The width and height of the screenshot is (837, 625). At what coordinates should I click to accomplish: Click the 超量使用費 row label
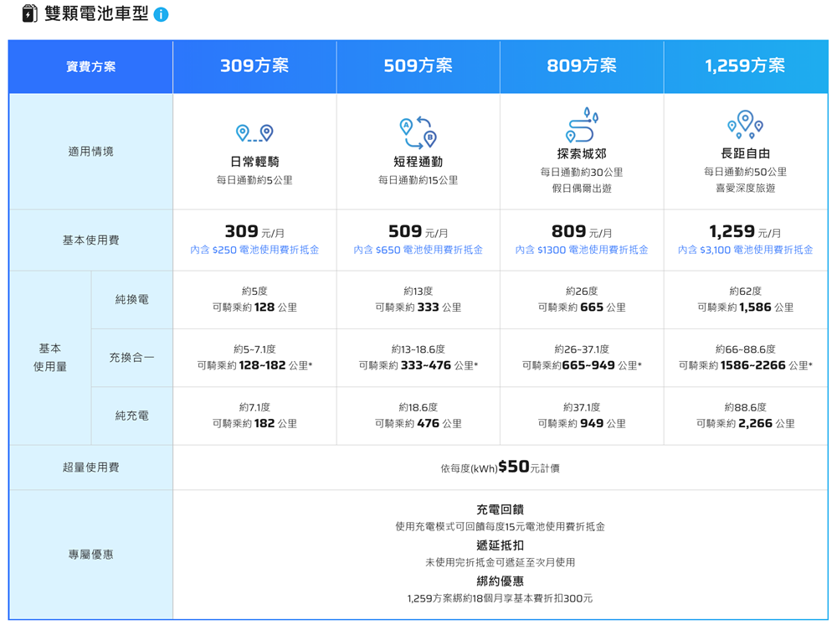90,467
